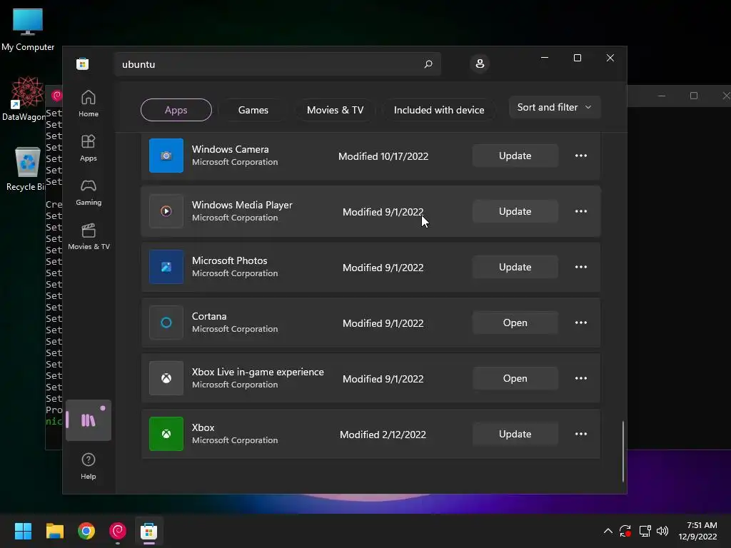The width and height of the screenshot is (731, 548).
Task: Expand the Sort and filter dropdown
Action: click(555, 107)
